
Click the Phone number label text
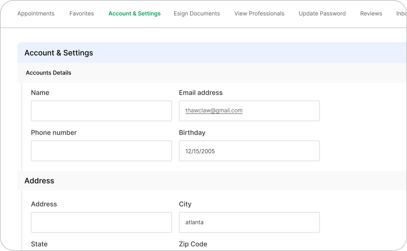tap(54, 132)
